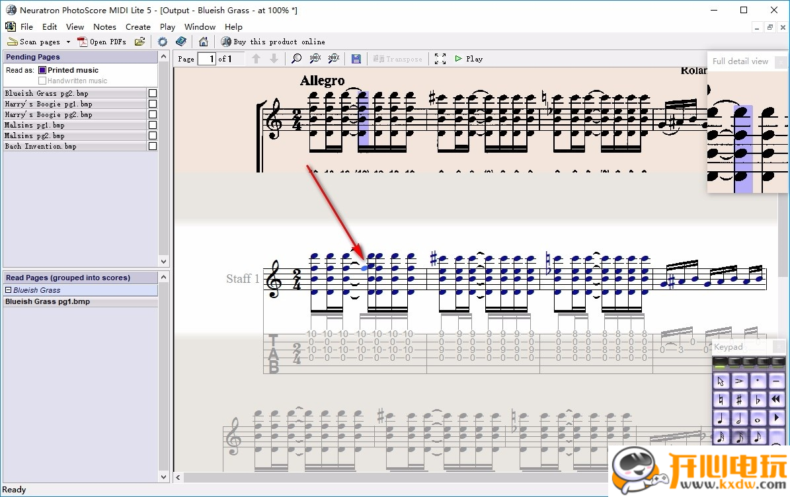Image resolution: width=790 pixels, height=497 pixels.
Task: Click the home icon in the toolbar
Action: click(204, 42)
